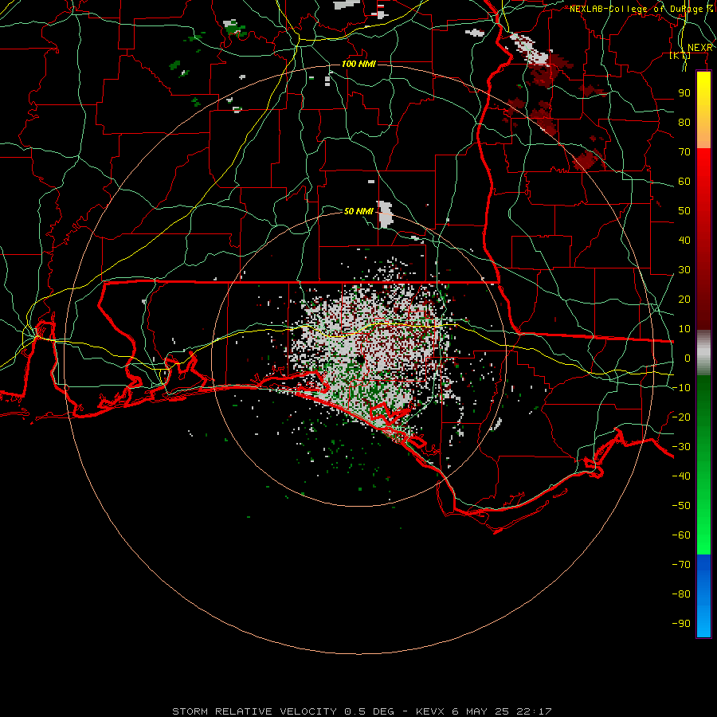Click the 40 value on velocity scale

pos(684,241)
